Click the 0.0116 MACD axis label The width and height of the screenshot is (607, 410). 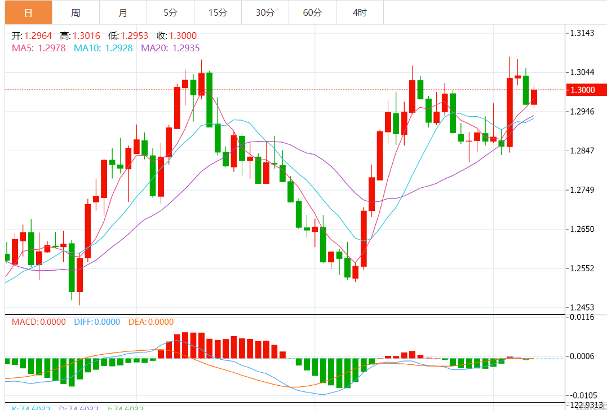(x=583, y=318)
